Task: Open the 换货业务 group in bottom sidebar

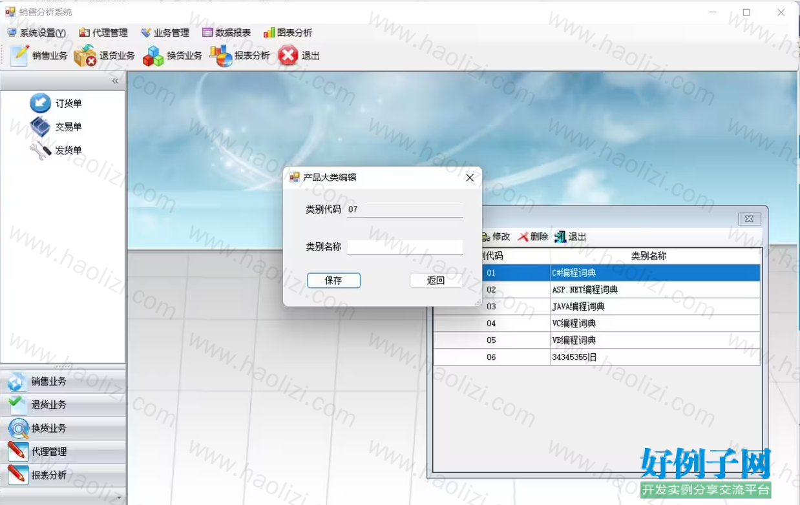Action: 63,428
